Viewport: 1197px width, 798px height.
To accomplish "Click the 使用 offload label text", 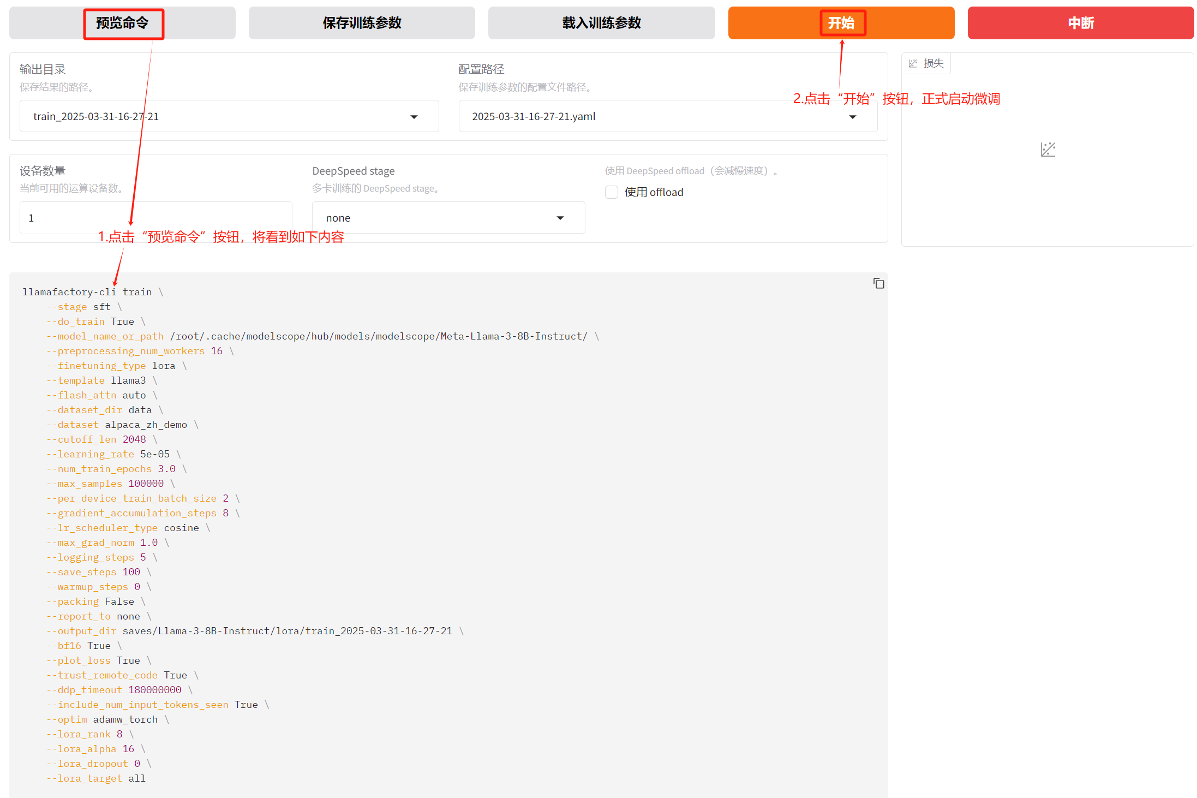I will [x=654, y=192].
